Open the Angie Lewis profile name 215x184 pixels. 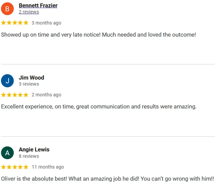[34, 150]
